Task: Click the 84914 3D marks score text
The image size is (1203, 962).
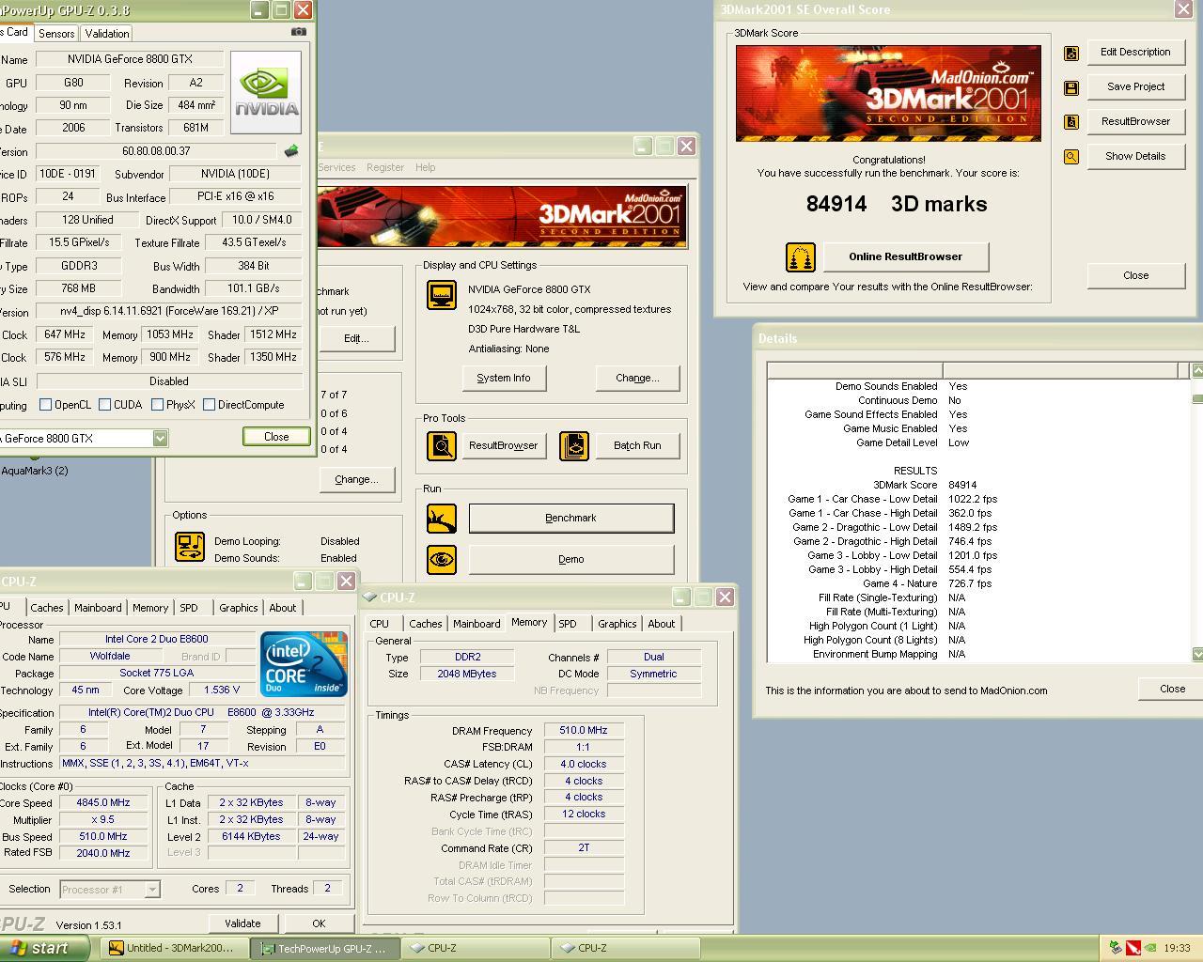Action: [897, 204]
